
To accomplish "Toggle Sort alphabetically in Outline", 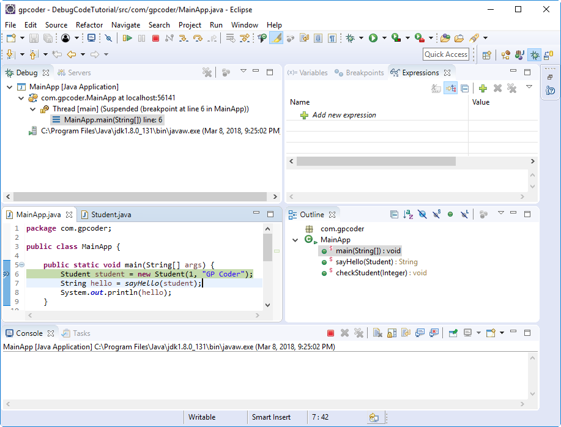I will (x=408, y=214).
